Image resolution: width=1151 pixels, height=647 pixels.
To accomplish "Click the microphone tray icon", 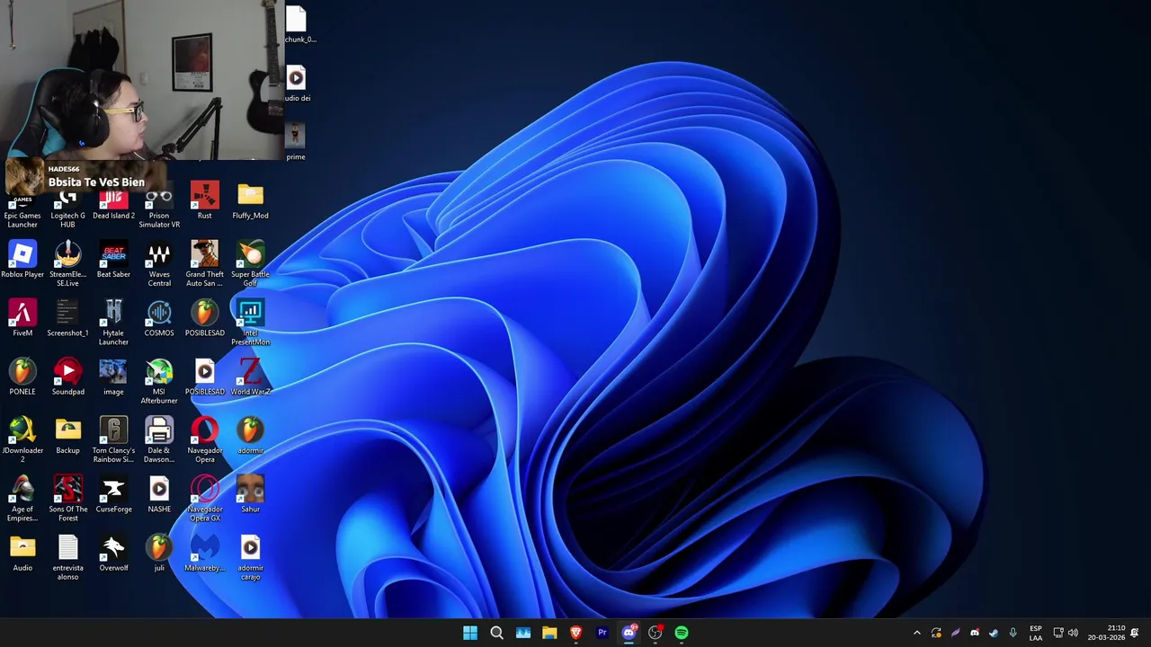I will 1013,633.
